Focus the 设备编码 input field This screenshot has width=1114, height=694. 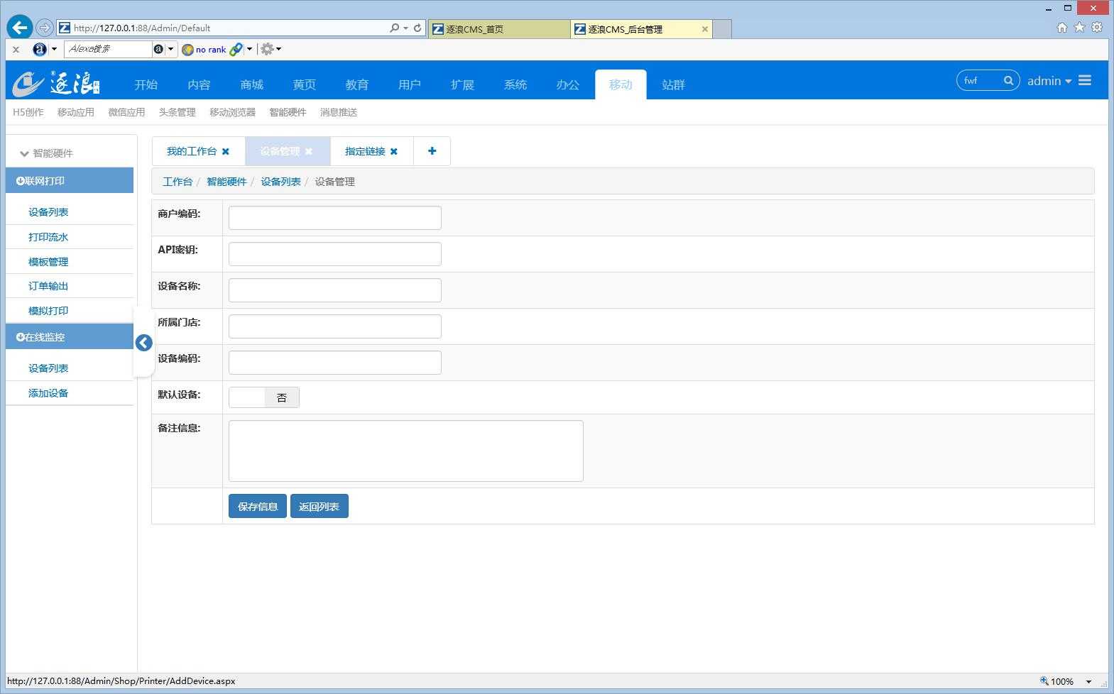335,363
